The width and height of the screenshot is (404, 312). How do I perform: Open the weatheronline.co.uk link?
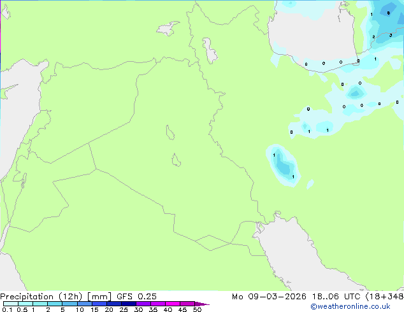(350, 306)
